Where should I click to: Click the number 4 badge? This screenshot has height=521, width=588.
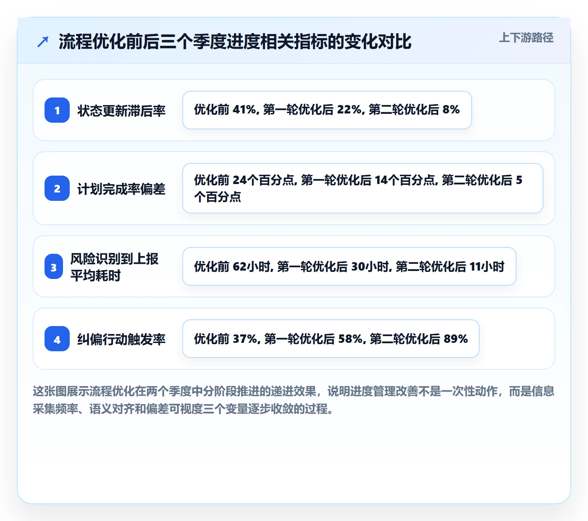click(x=57, y=339)
